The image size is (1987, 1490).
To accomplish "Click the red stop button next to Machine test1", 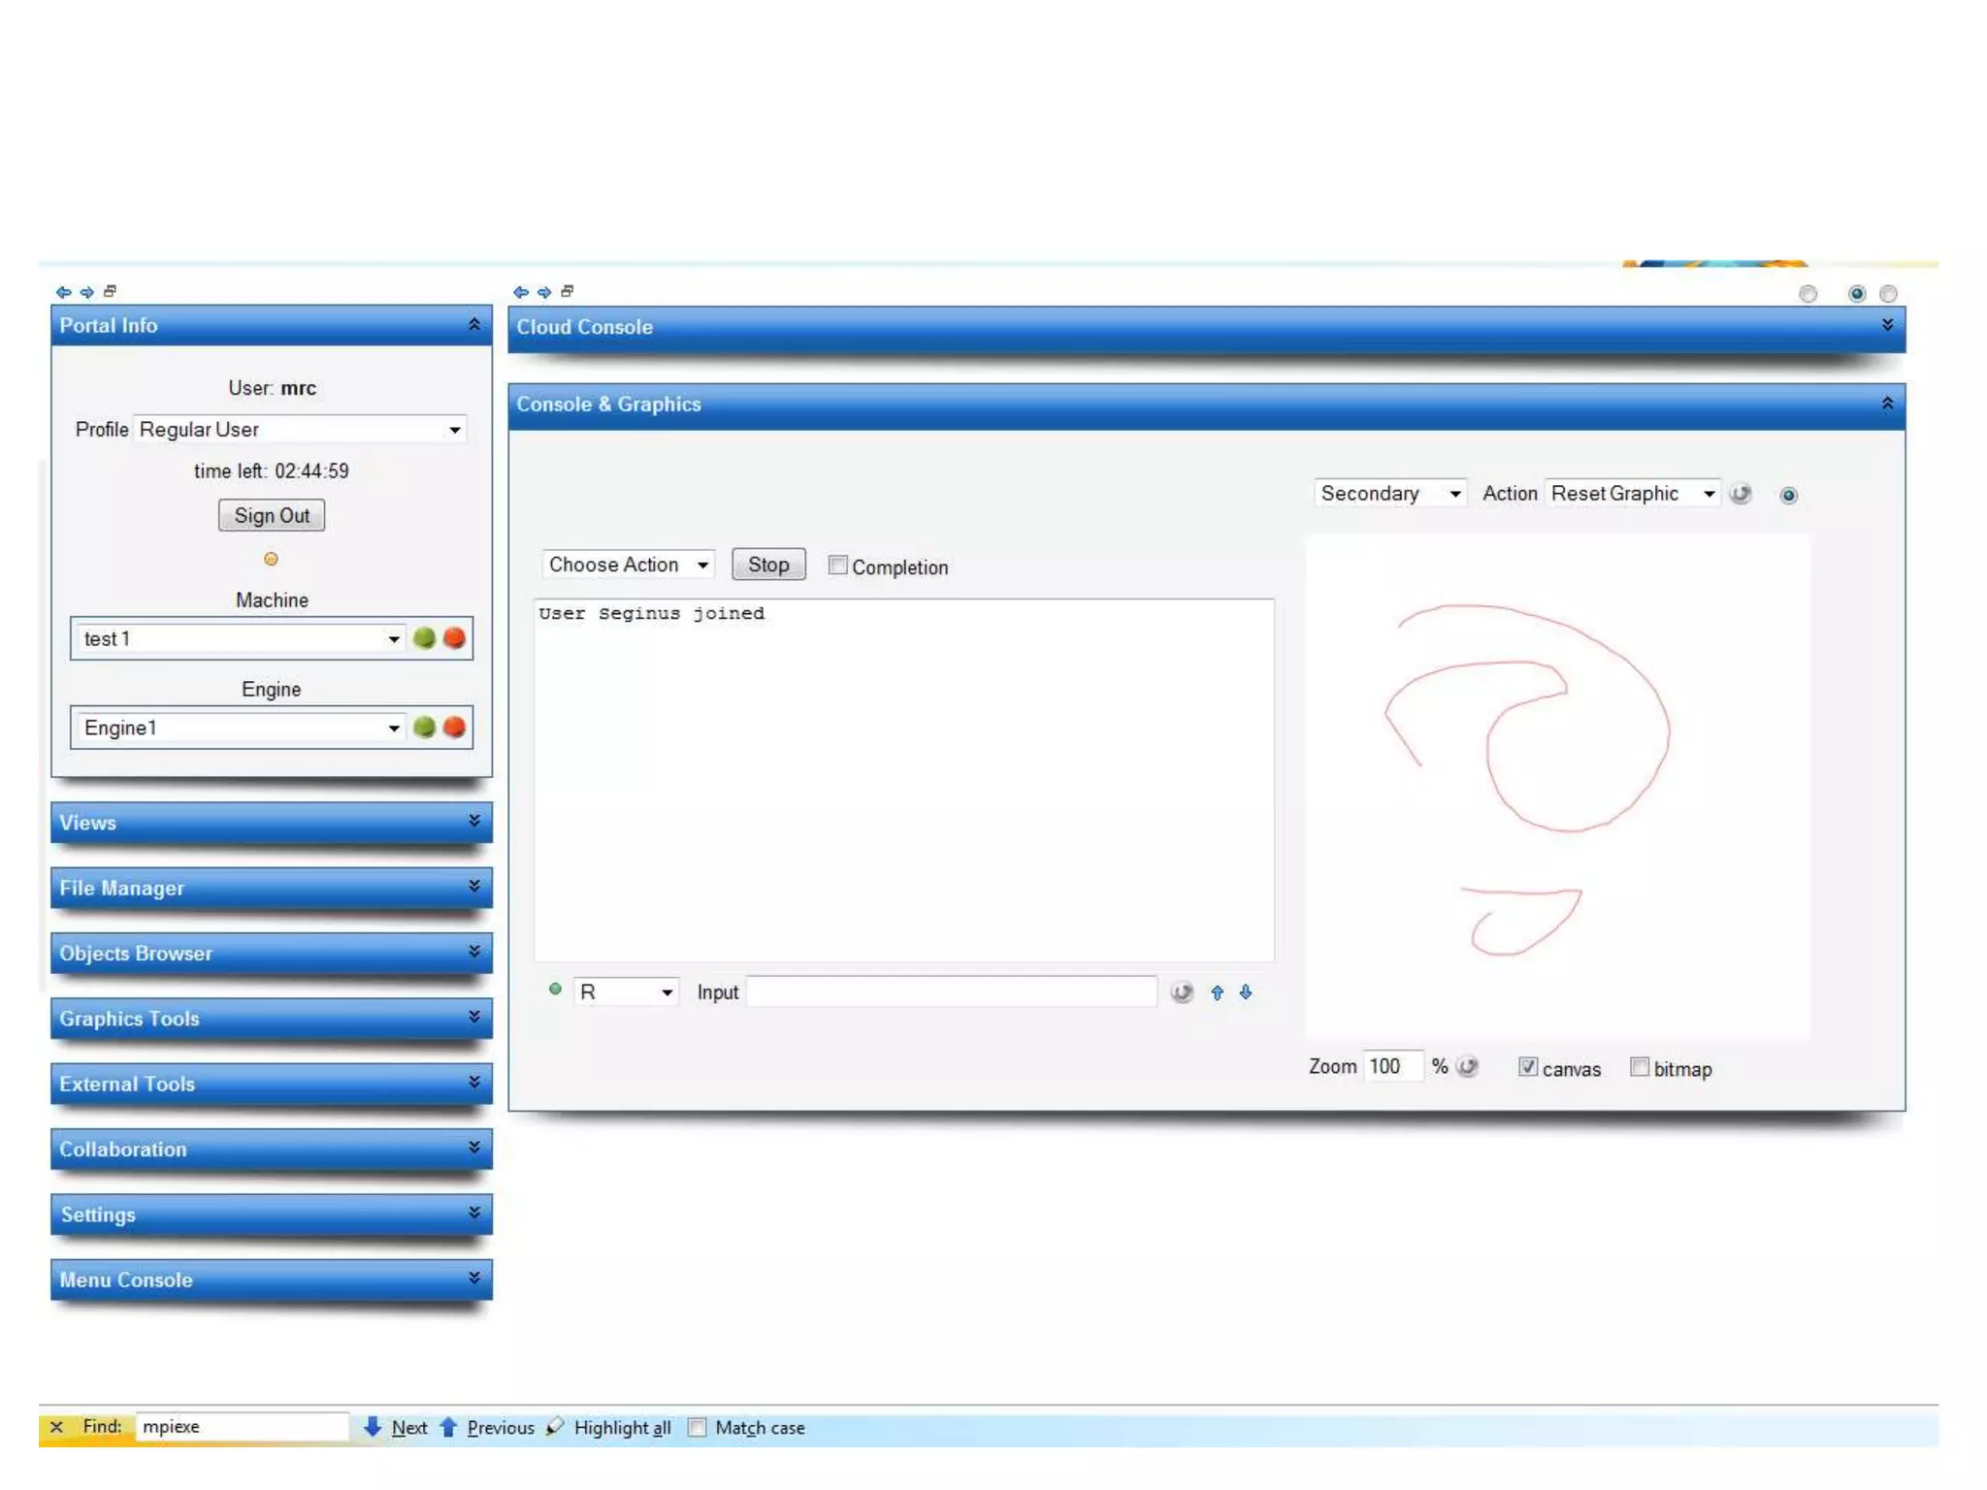I will [x=454, y=638].
